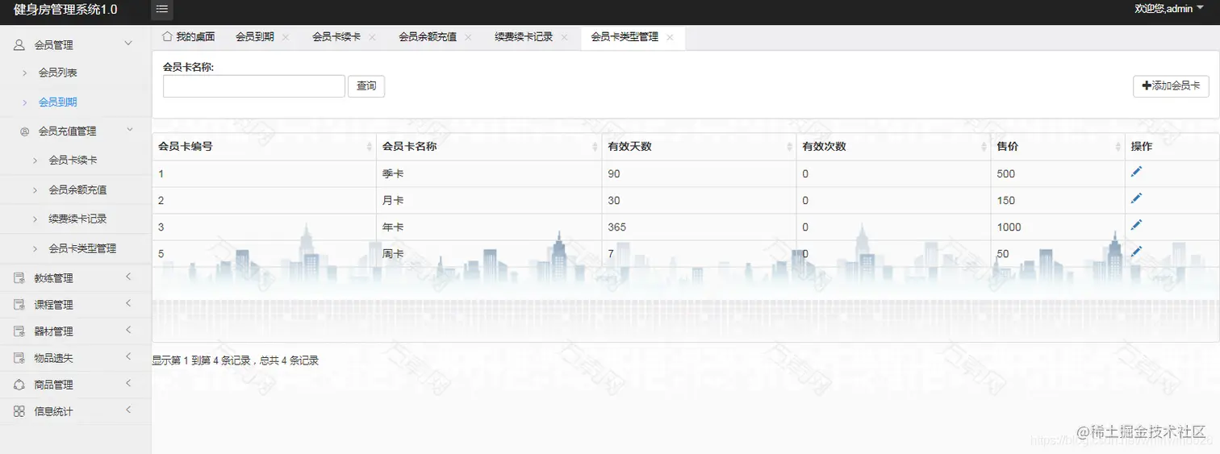Sort by 有效天数 column arrows

point(789,147)
